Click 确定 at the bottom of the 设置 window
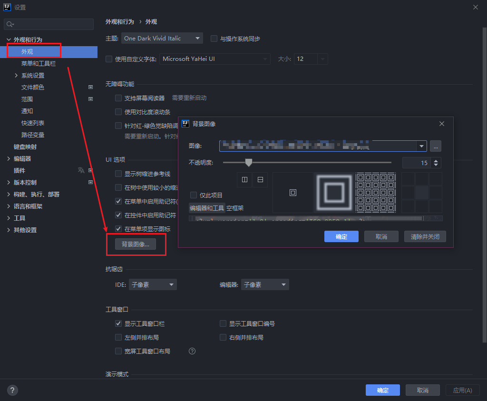Image resolution: width=487 pixels, height=401 pixels. [x=383, y=390]
